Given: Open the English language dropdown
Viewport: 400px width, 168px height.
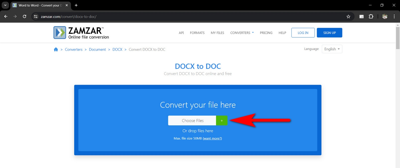Looking at the screenshot, I should (332, 49).
